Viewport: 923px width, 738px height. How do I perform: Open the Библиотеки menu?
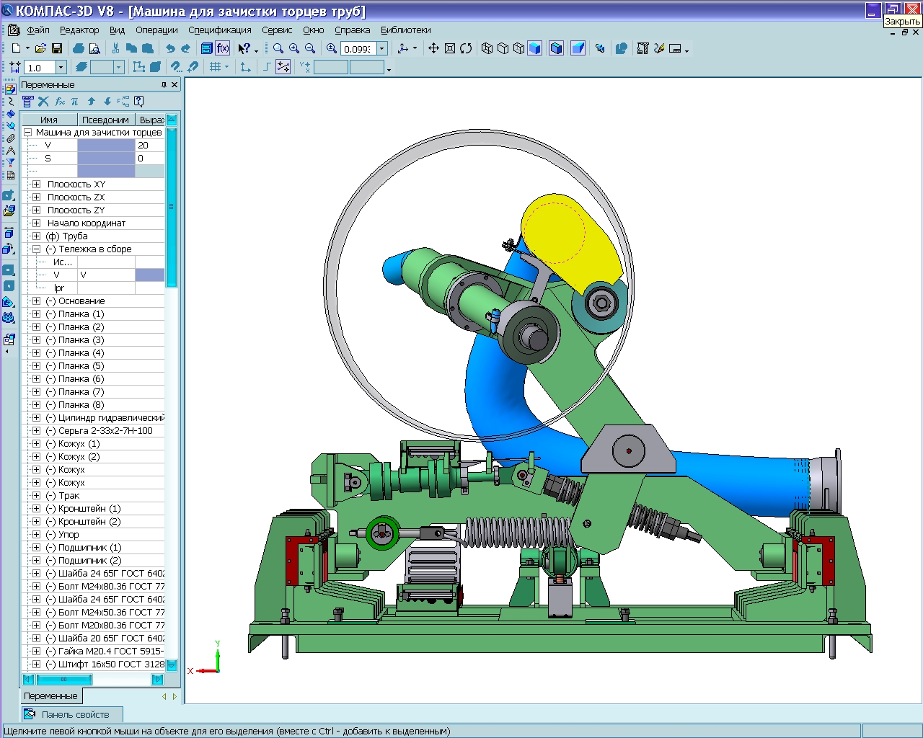pos(405,30)
